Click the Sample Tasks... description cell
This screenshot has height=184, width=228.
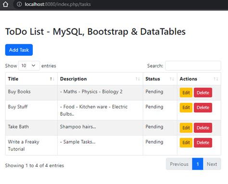tap(100, 145)
